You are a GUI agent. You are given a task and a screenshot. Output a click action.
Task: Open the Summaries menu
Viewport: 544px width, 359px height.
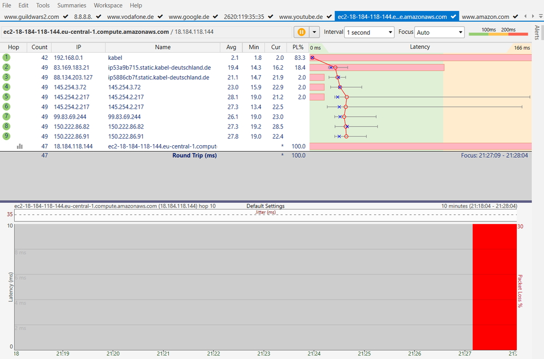tap(71, 5)
